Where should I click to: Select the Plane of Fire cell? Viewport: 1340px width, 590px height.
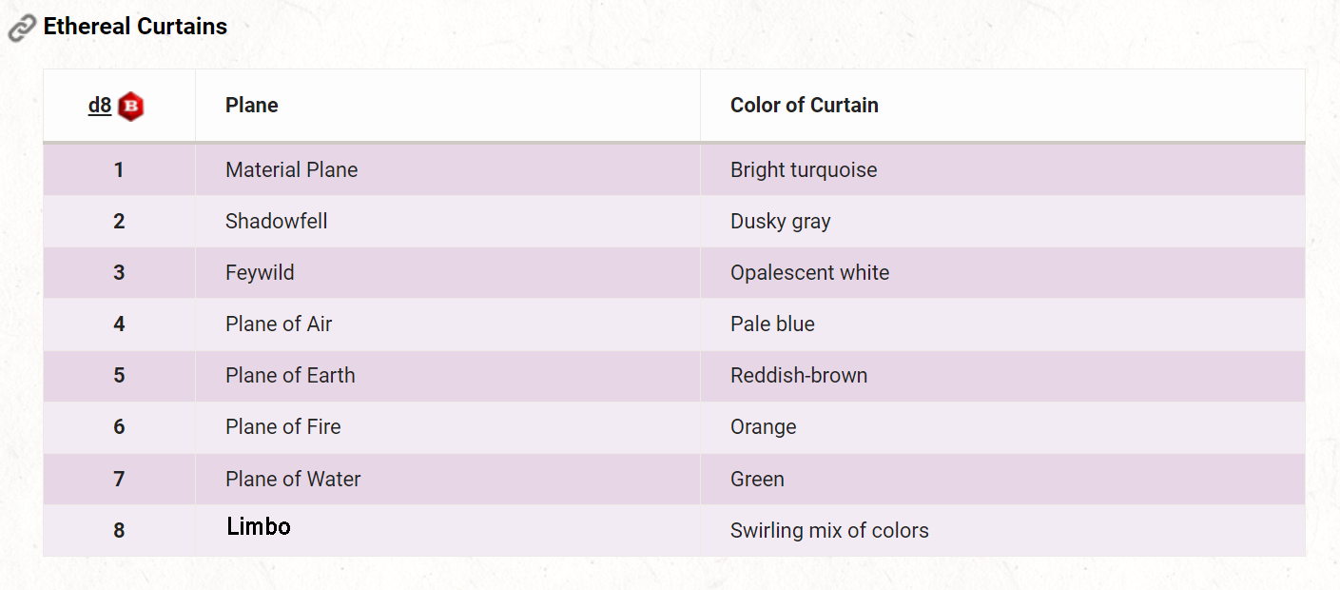pyautogui.click(x=282, y=427)
